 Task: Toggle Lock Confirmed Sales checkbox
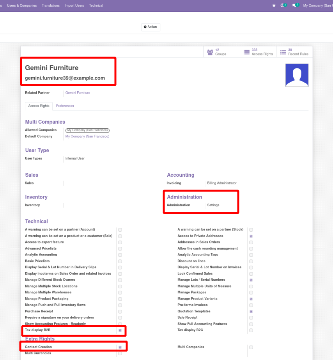[x=251, y=274]
